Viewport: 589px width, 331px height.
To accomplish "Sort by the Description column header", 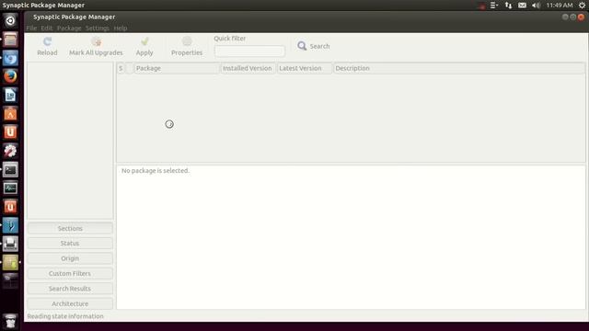I will [459, 68].
